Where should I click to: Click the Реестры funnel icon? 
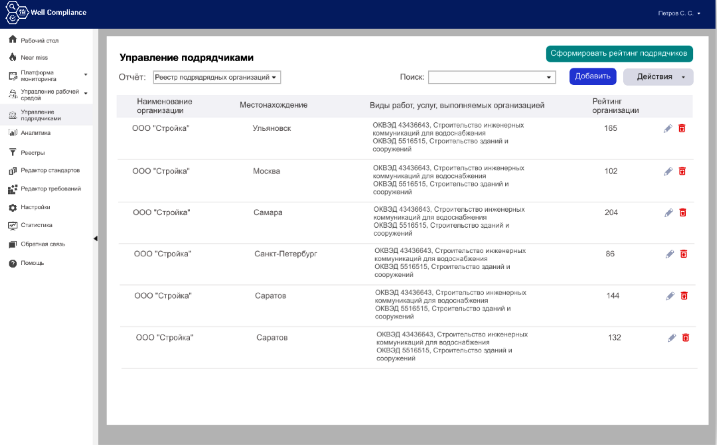click(13, 152)
